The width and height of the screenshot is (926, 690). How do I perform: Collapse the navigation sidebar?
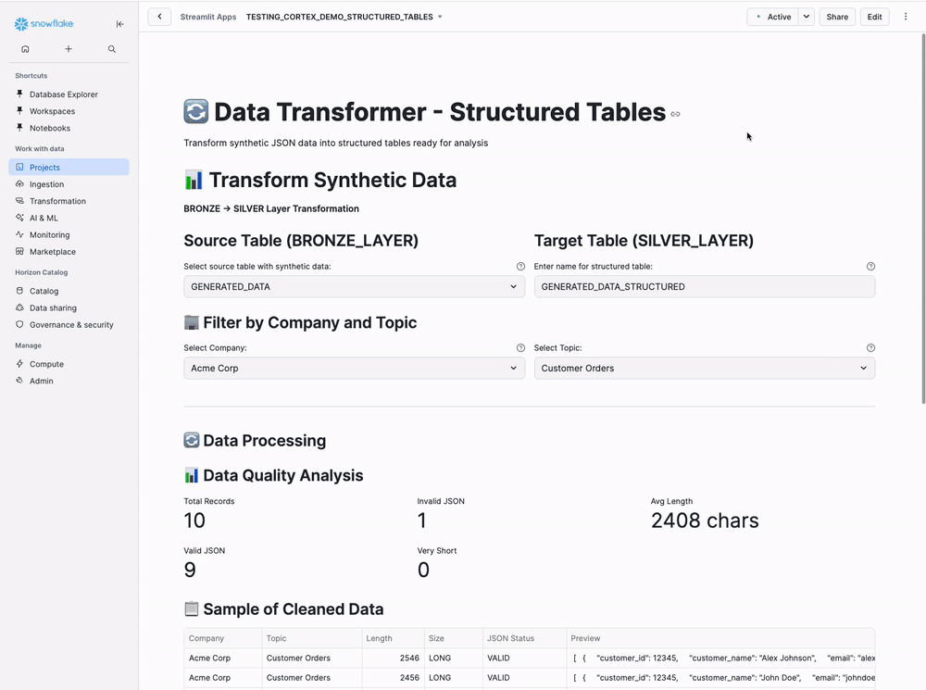coord(119,23)
